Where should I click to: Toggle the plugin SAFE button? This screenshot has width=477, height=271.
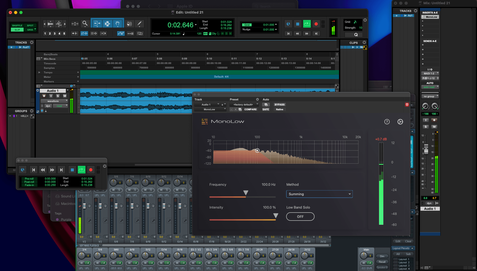tap(266, 109)
